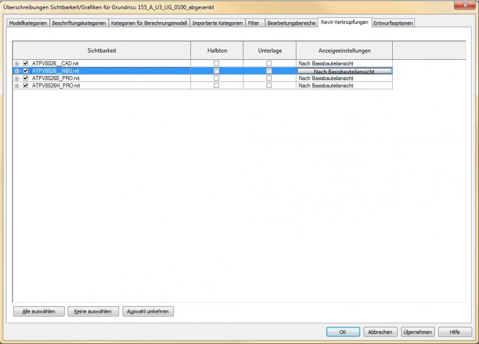The image size is (479, 344).
Task: Enable Halbton for ATPV8026__CAD.rvt
Action: point(217,63)
